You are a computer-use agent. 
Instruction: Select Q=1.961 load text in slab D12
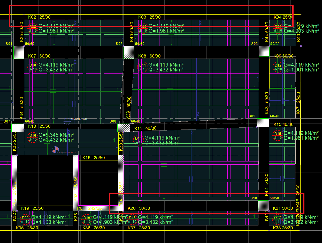click(x=301, y=69)
